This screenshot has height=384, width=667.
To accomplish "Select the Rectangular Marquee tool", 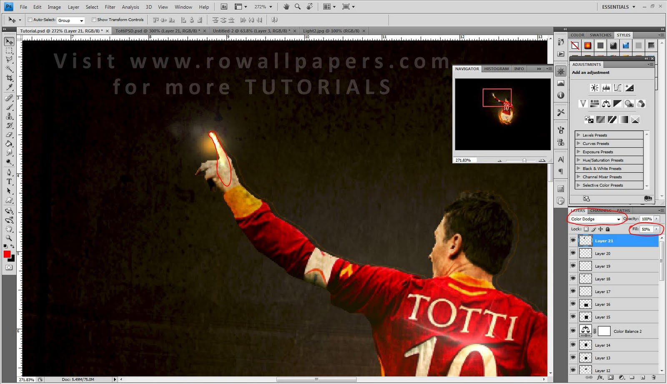I will click(x=9, y=51).
